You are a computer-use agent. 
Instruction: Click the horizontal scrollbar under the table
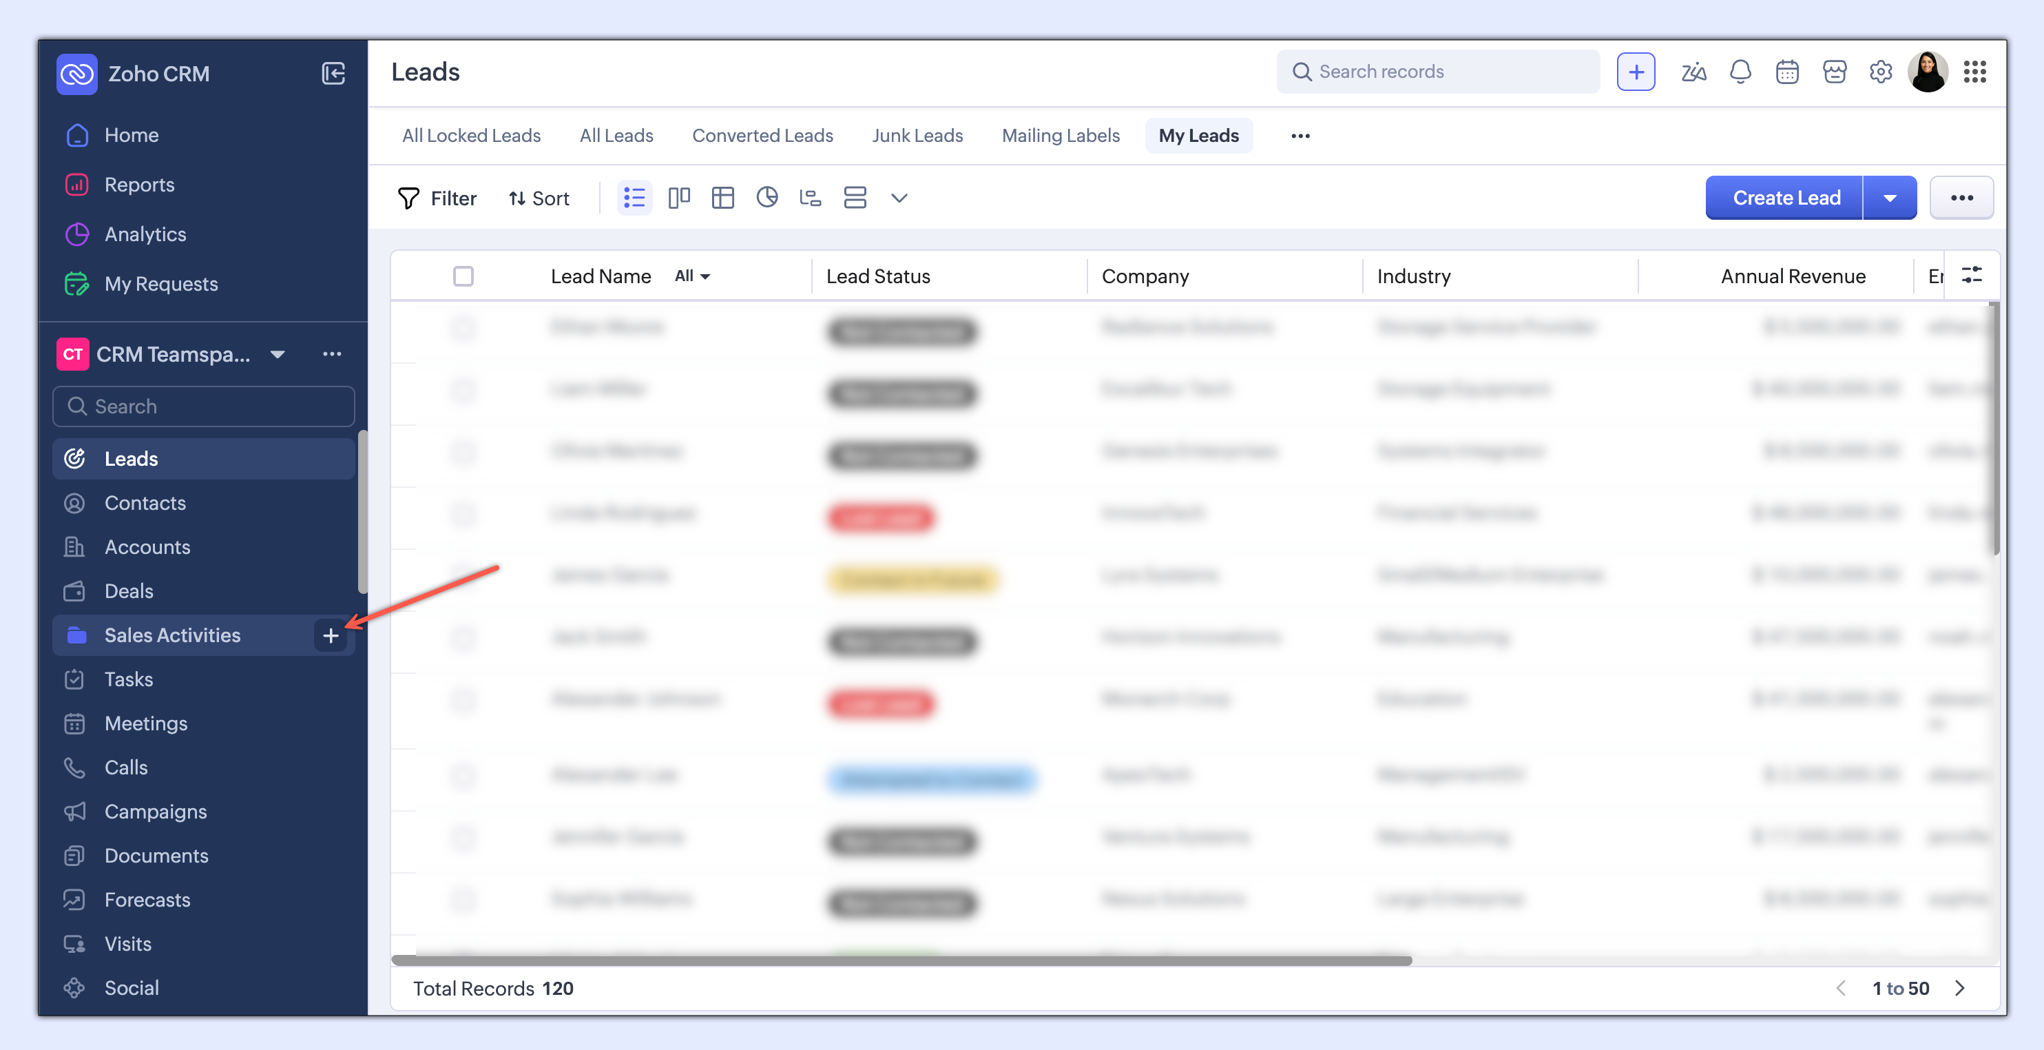click(901, 960)
